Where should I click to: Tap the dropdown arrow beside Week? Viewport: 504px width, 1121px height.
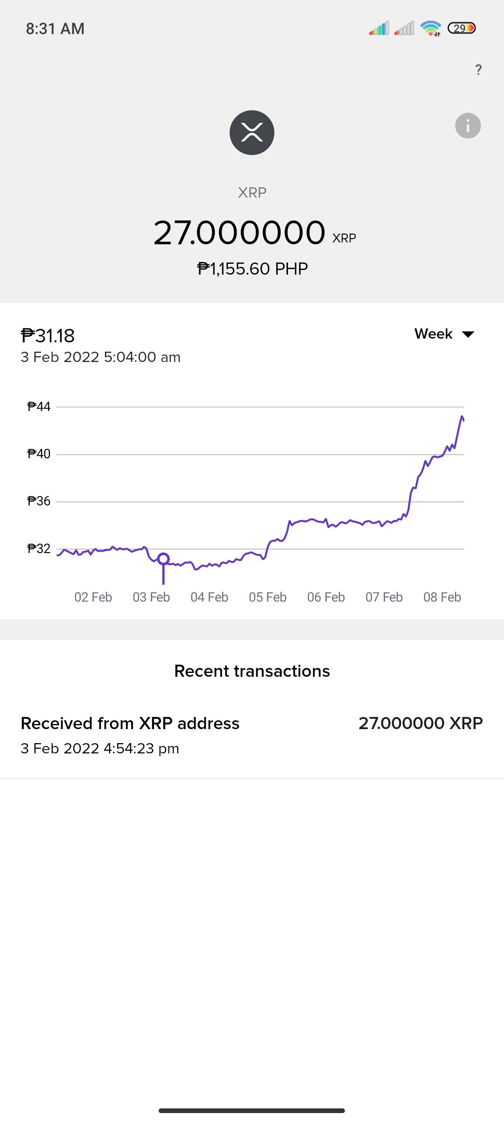[x=468, y=334]
